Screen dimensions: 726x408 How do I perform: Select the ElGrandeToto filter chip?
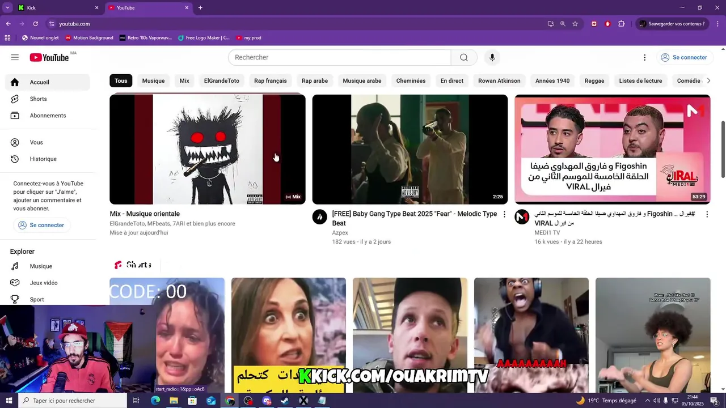pos(222,80)
